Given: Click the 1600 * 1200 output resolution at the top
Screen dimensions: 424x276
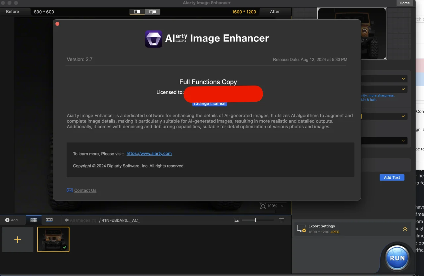Looking at the screenshot, I should pos(244,12).
